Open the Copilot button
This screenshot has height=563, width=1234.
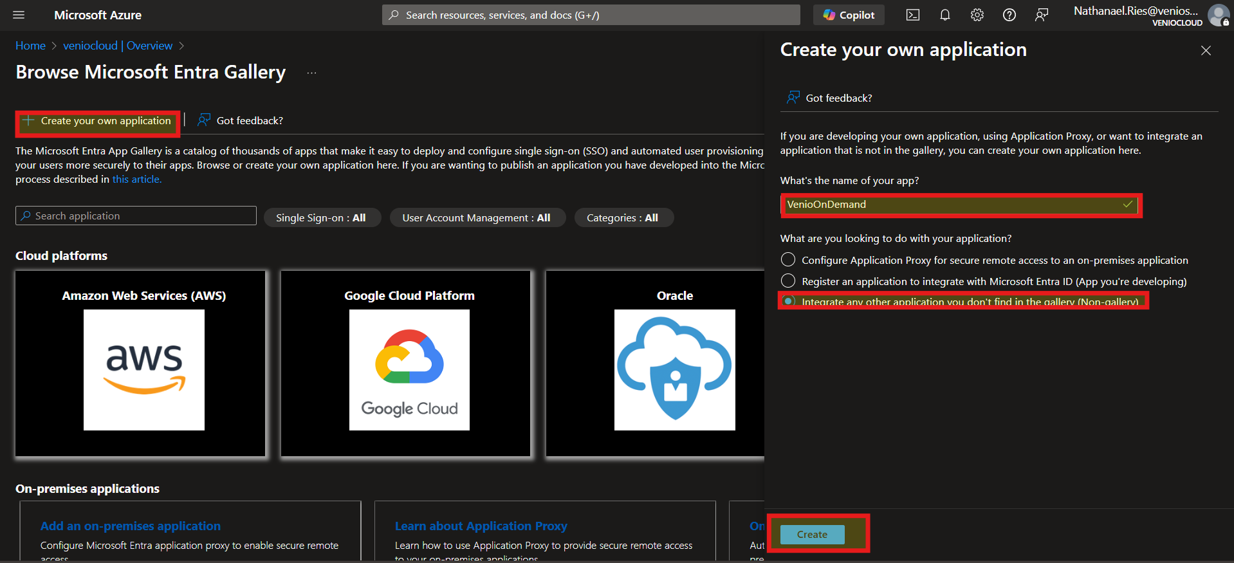[849, 15]
